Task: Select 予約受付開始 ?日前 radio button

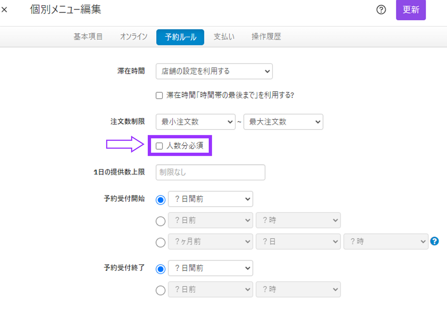Action: tap(160, 221)
